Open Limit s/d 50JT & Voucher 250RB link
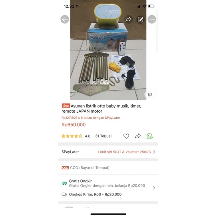The image size is (217, 217). click(x=124, y=152)
